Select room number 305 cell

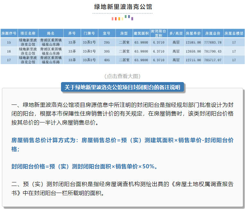tap(107, 51)
